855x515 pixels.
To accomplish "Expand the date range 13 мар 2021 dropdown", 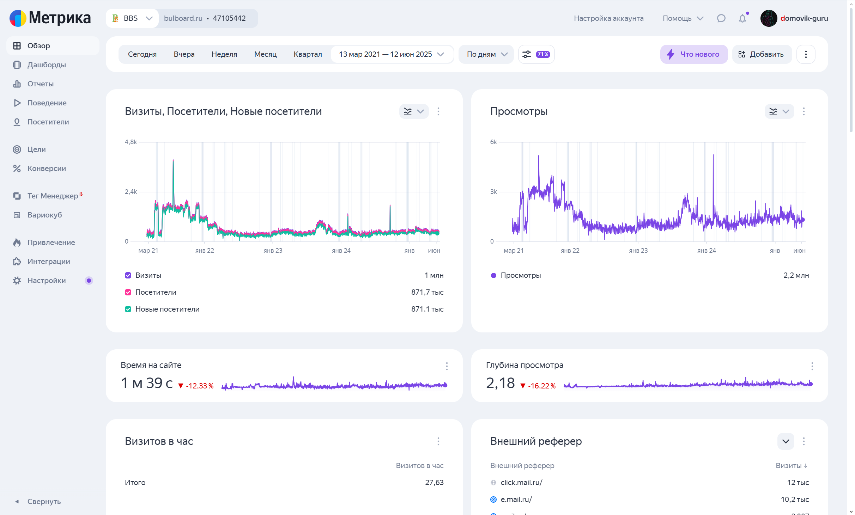I will (392, 54).
